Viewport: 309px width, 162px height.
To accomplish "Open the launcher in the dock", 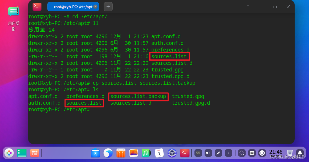I will click(9, 153).
